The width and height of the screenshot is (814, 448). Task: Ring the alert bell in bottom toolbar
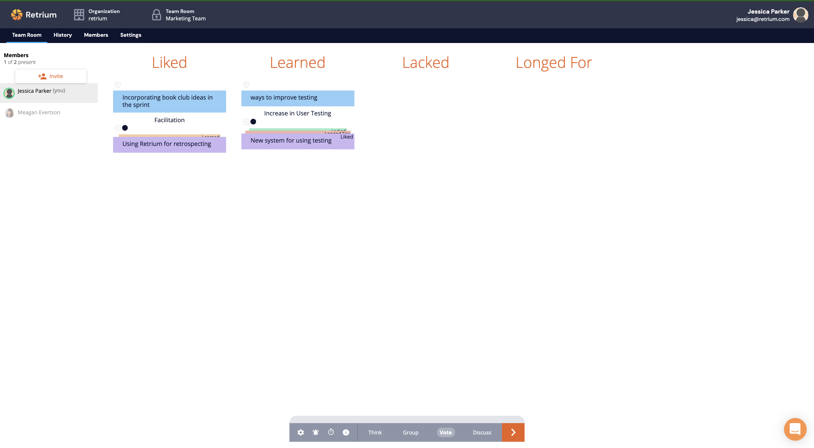[315, 432]
